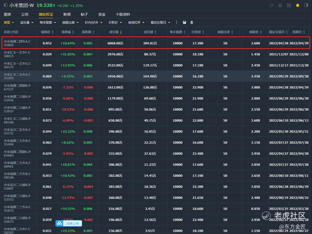
Task: Switch to the 图表 tab
Action: 7,14
